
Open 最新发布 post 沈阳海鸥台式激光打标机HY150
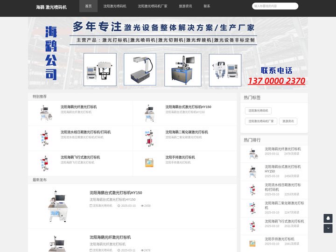pyautogui.click(x=116, y=193)
